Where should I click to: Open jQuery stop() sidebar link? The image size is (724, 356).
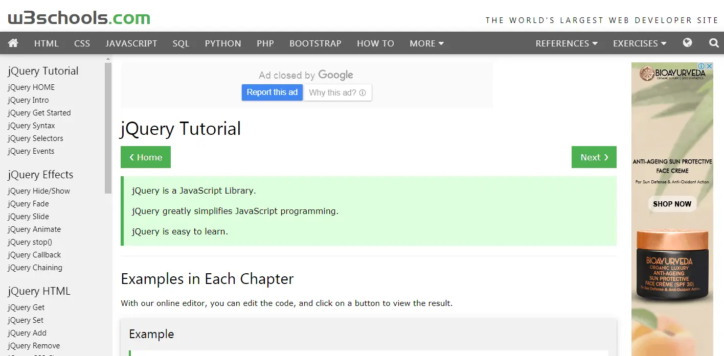tap(30, 242)
